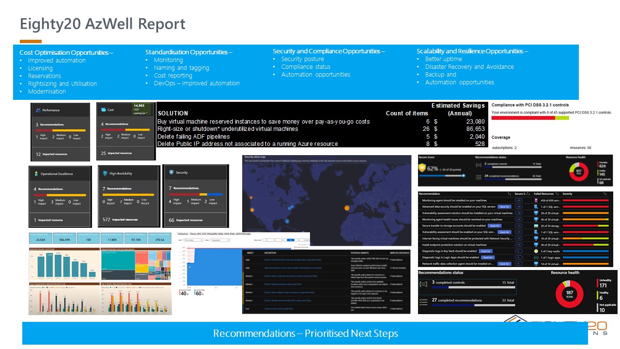Screen dimensions: 620x349
Task: Click the '86,653' estimated savings value
Action: tap(475, 129)
